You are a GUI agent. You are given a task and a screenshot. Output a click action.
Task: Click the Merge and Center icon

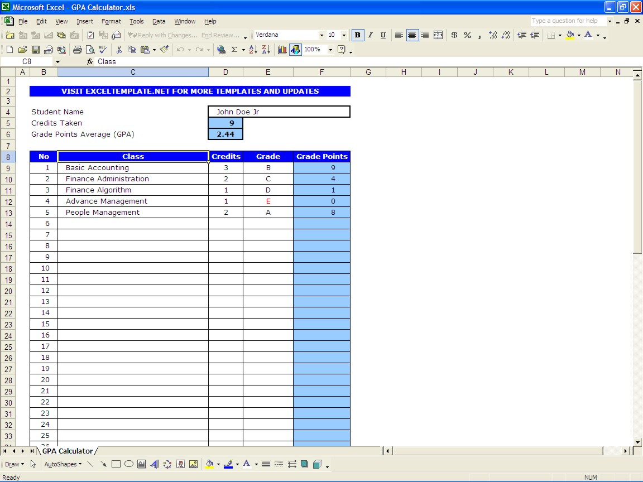tap(438, 35)
